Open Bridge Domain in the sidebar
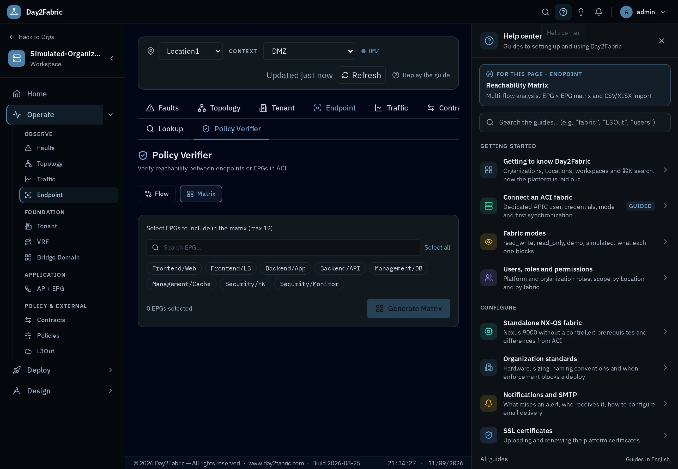678x469 pixels. coord(69,257)
